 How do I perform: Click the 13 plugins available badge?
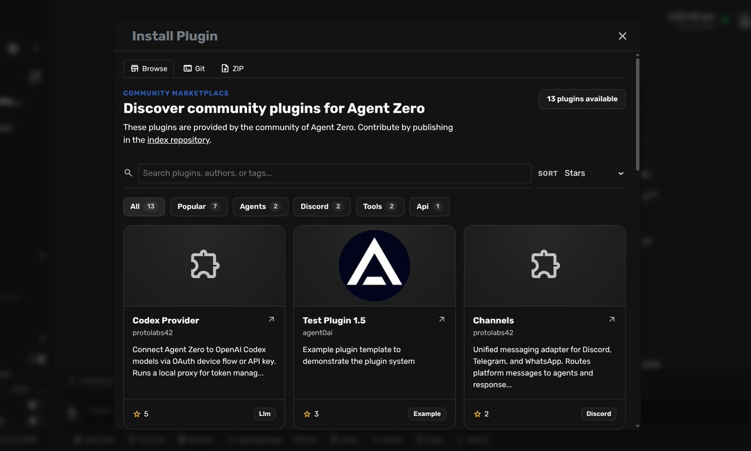[582, 99]
